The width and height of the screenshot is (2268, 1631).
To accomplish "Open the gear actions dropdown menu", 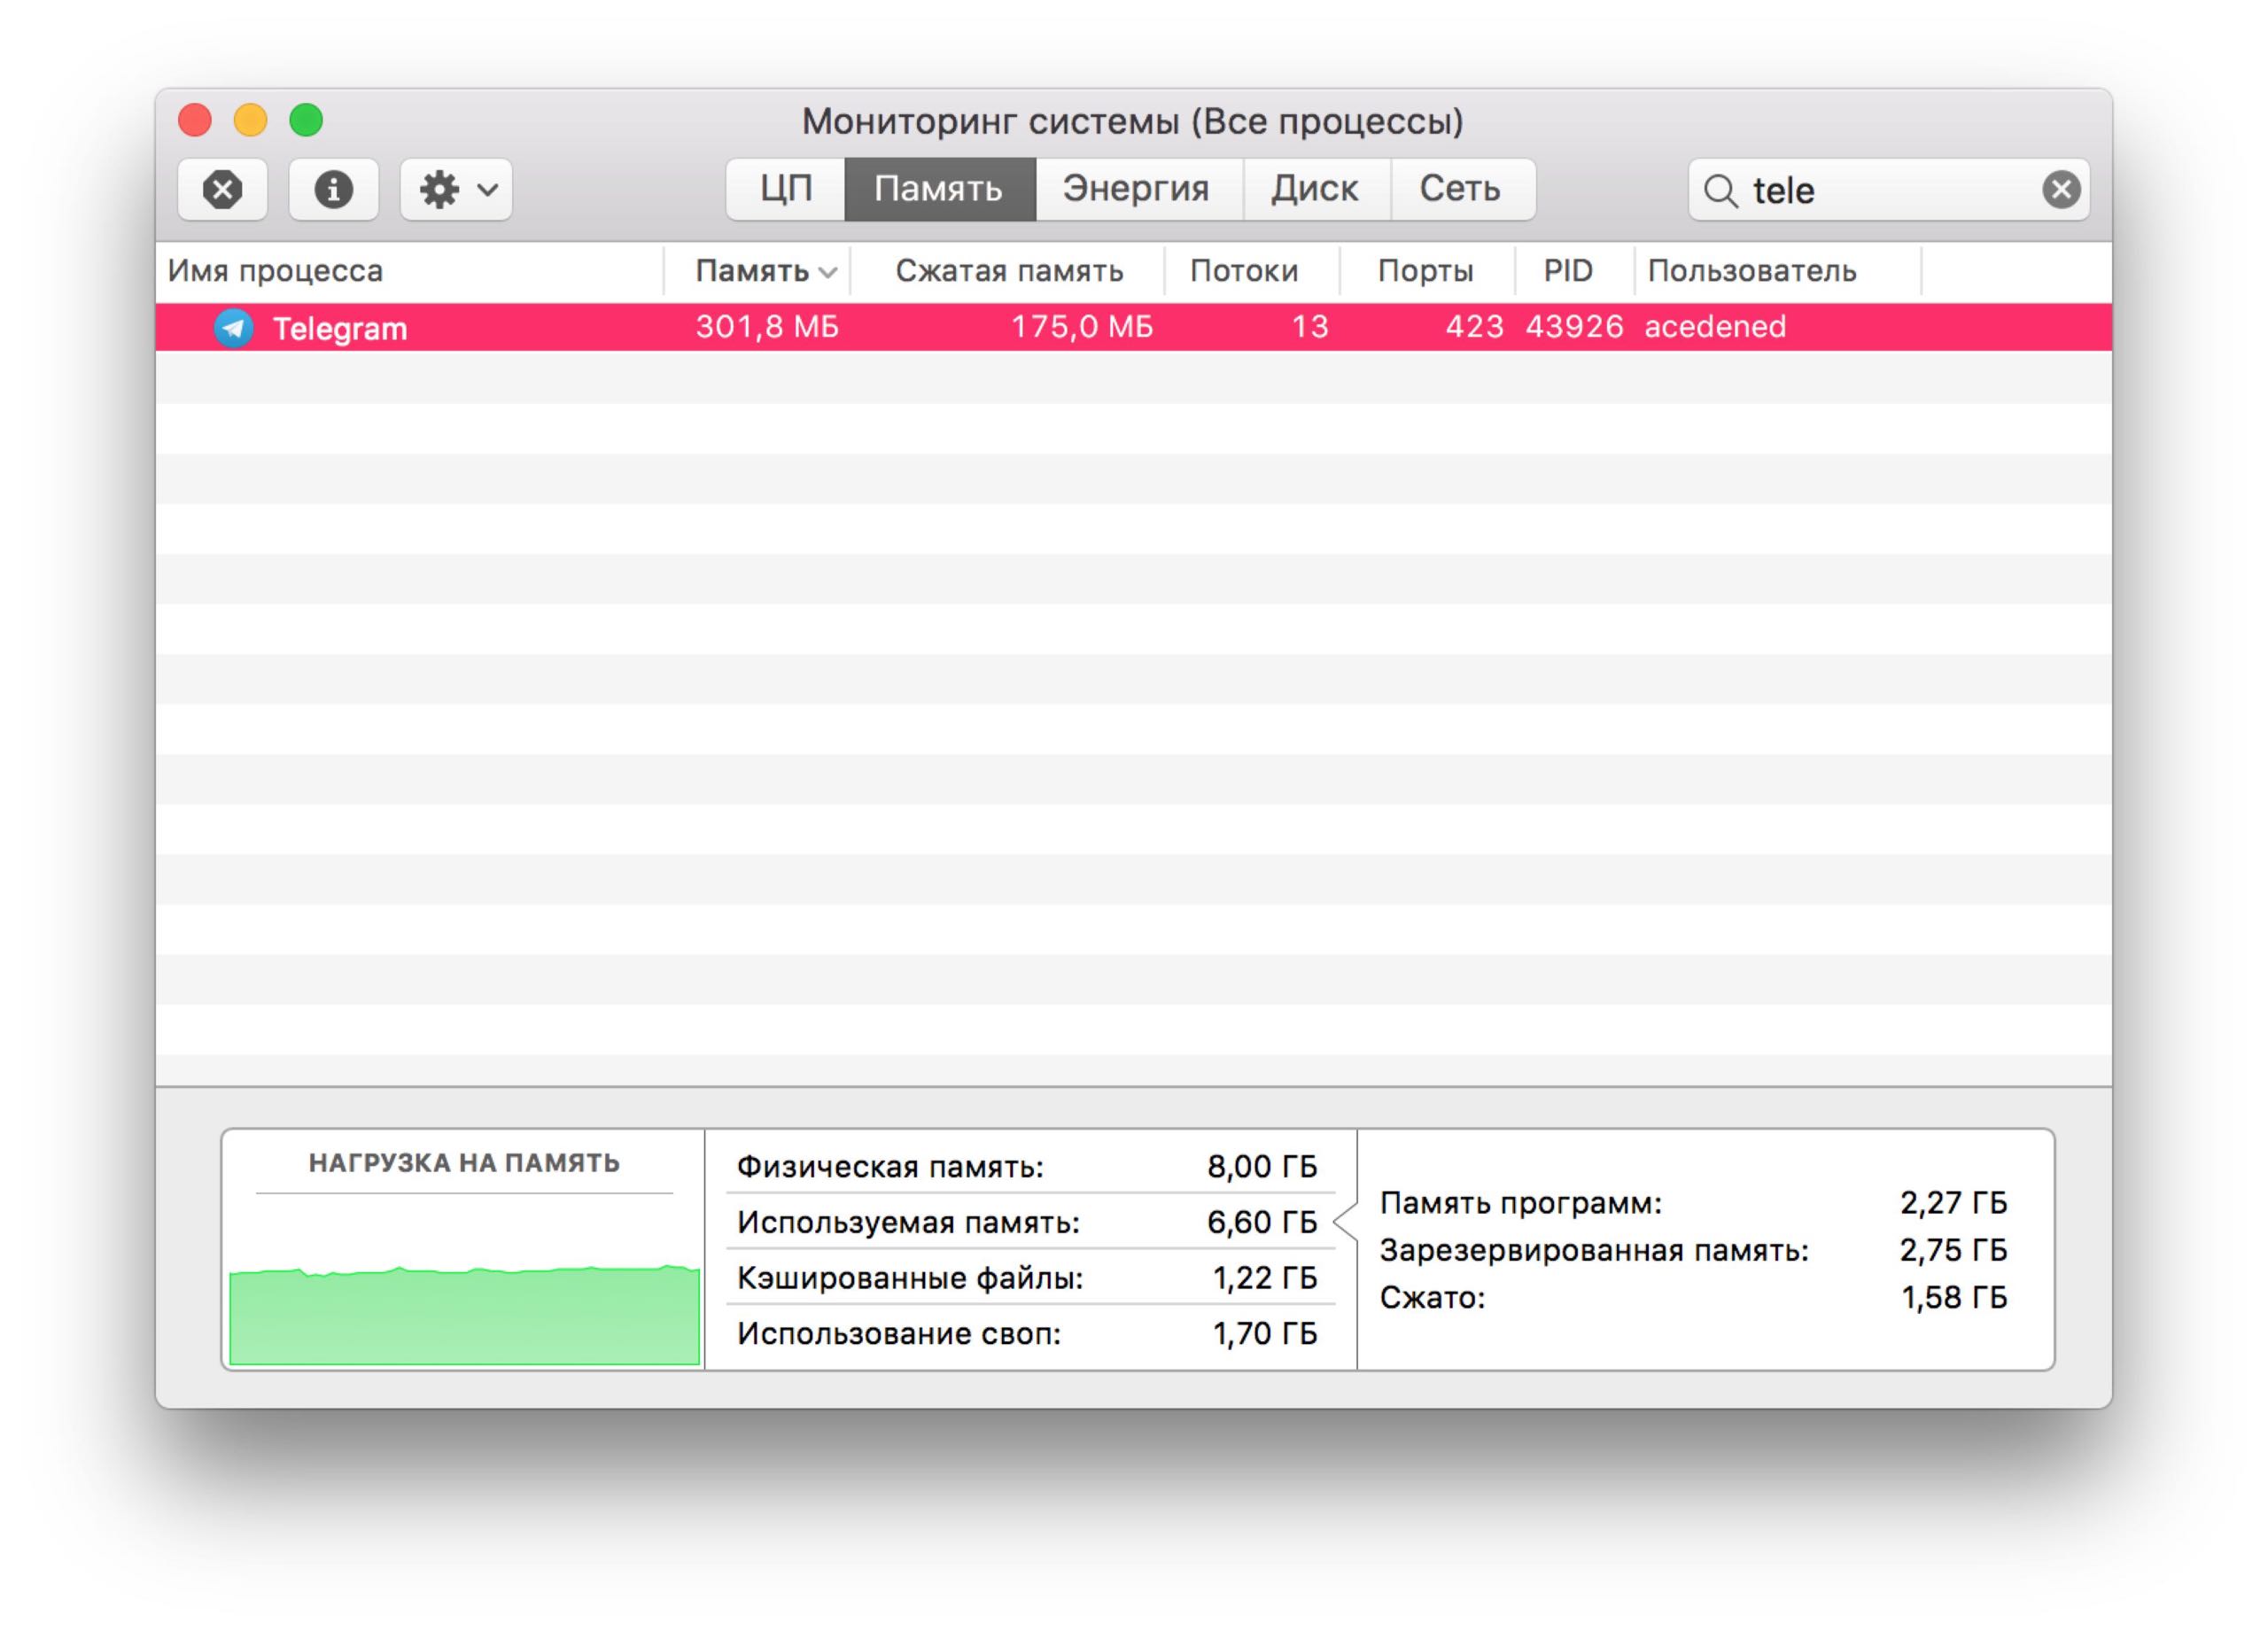I will pyautogui.click(x=457, y=189).
